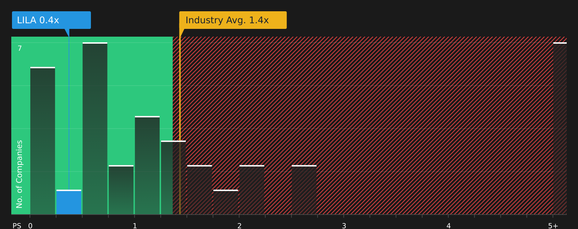Select the 5+ bar at far right
Screen dimensions: 578x229
[x=560, y=128]
